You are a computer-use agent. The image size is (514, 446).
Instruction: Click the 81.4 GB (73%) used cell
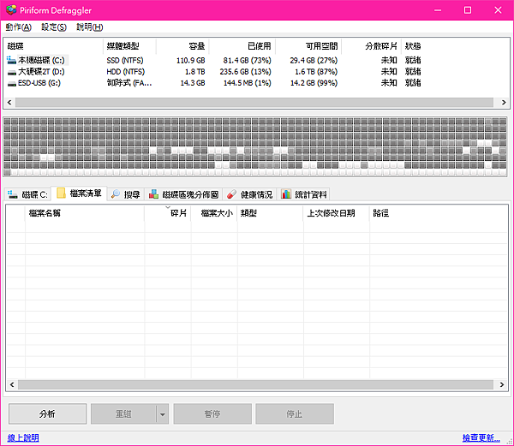pos(248,61)
